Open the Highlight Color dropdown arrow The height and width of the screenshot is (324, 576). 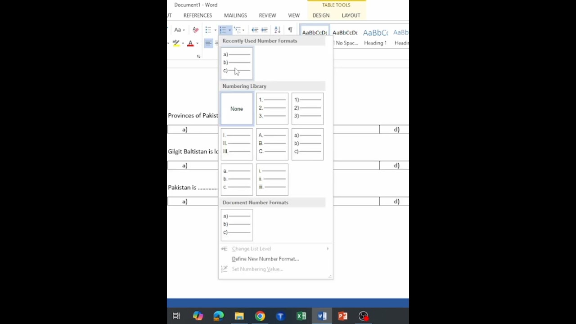coord(183,43)
